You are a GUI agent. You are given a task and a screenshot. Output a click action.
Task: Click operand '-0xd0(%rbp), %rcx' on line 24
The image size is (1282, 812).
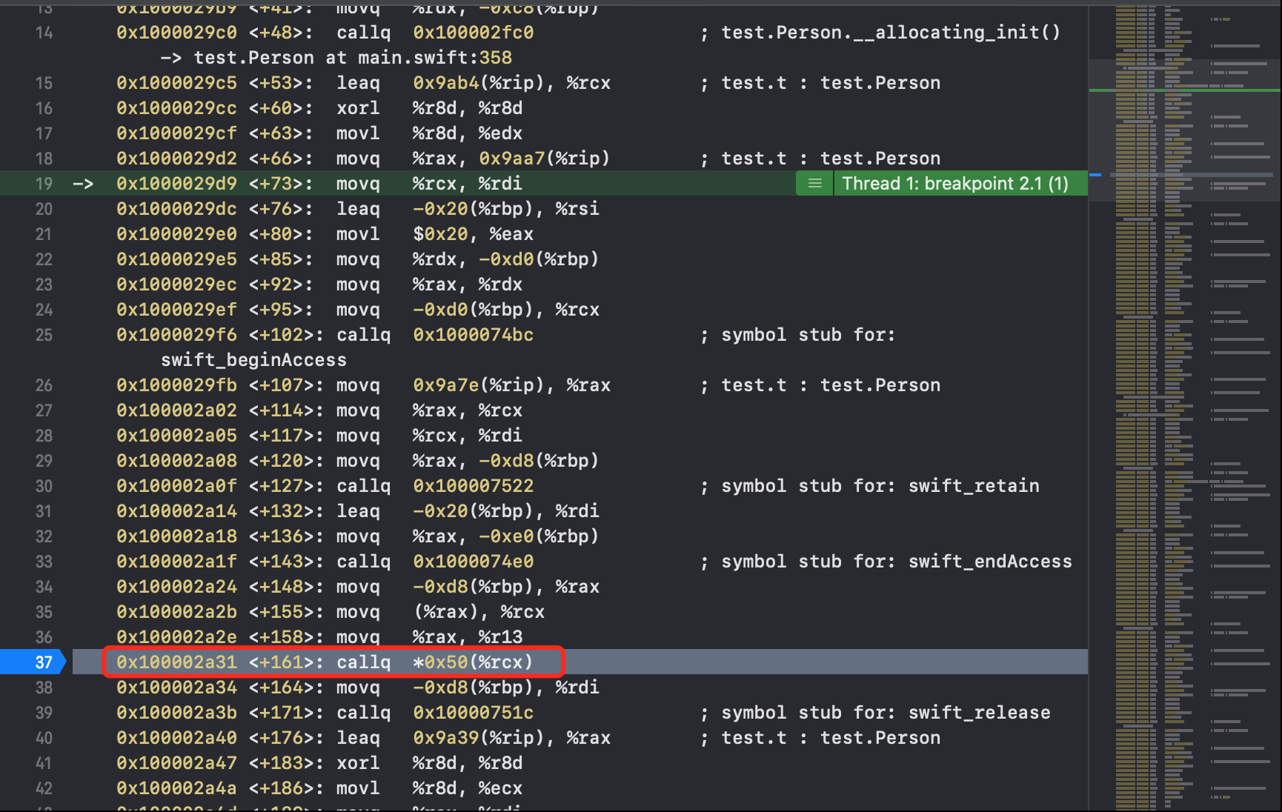click(506, 310)
